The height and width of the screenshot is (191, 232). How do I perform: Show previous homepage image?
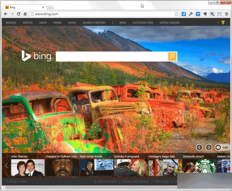[199, 148]
